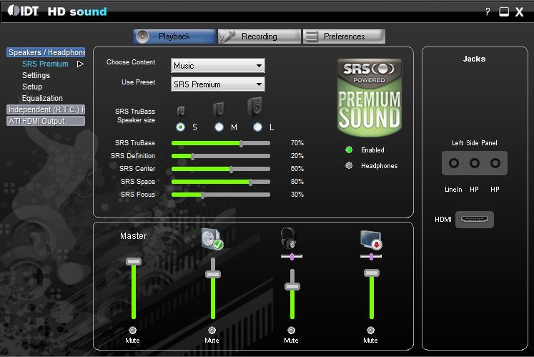Click the list icon on Preferences tab

(x=312, y=36)
